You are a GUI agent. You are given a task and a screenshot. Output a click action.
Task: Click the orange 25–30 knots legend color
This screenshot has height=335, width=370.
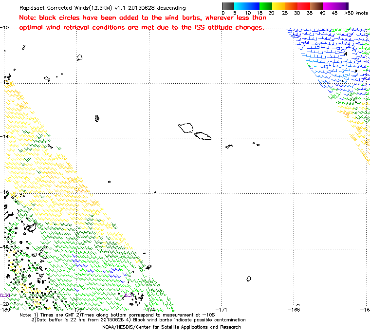pos(291,6)
